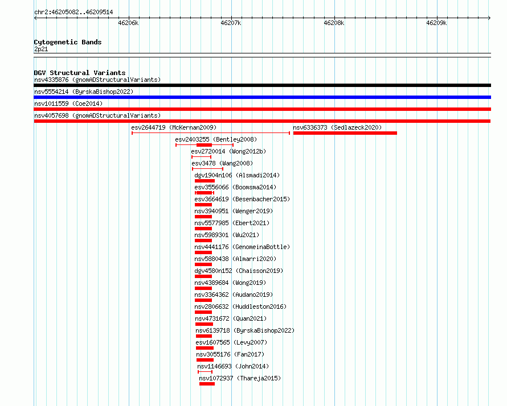Click the nsv1072937 Thareja2015 red bar
This screenshot has width=507, height=406.
coord(207,384)
